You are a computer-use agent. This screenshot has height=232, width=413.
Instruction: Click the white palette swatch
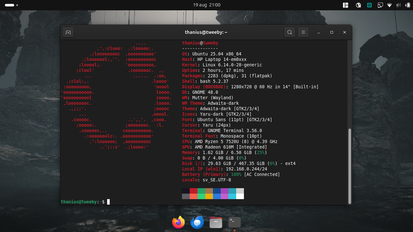240,196
